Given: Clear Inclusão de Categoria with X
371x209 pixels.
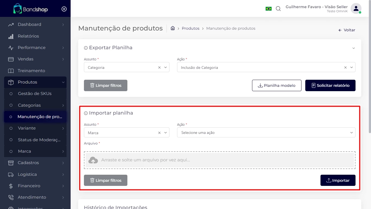Looking at the screenshot, I should [345, 67].
